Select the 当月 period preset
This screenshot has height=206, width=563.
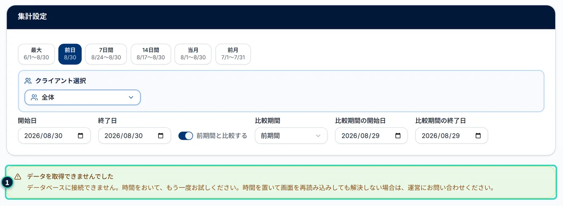click(193, 54)
